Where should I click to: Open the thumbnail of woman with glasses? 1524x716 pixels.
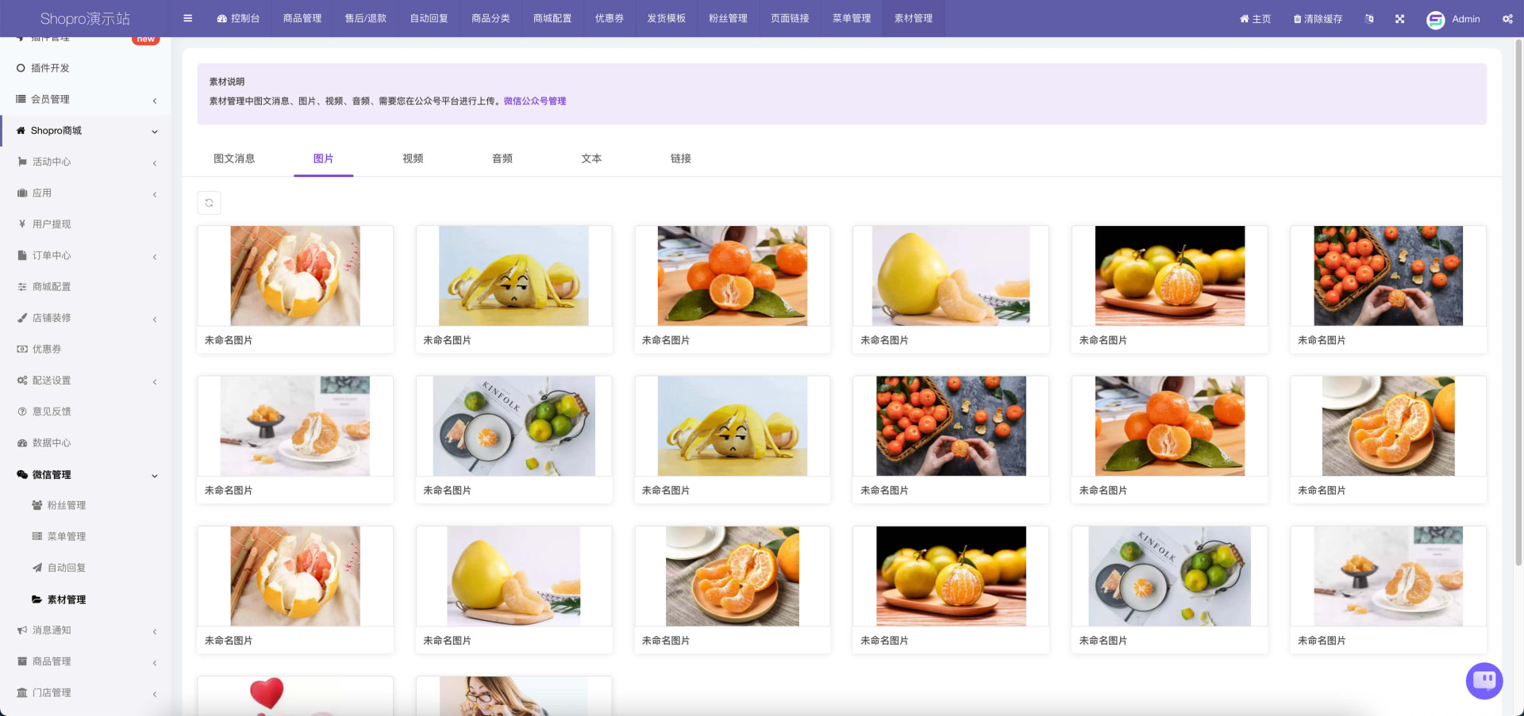[514, 696]
